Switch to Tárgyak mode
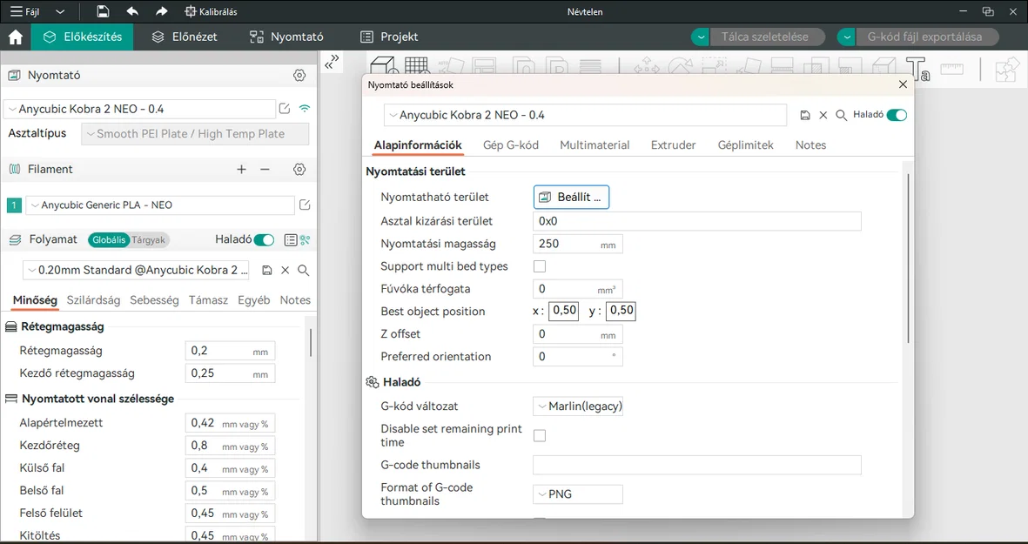The height and width of the screenshot is (544, 1028). coord(149,240)
